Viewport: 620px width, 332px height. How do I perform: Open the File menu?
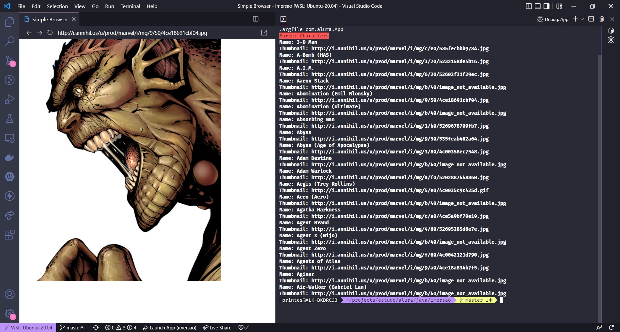21,6
